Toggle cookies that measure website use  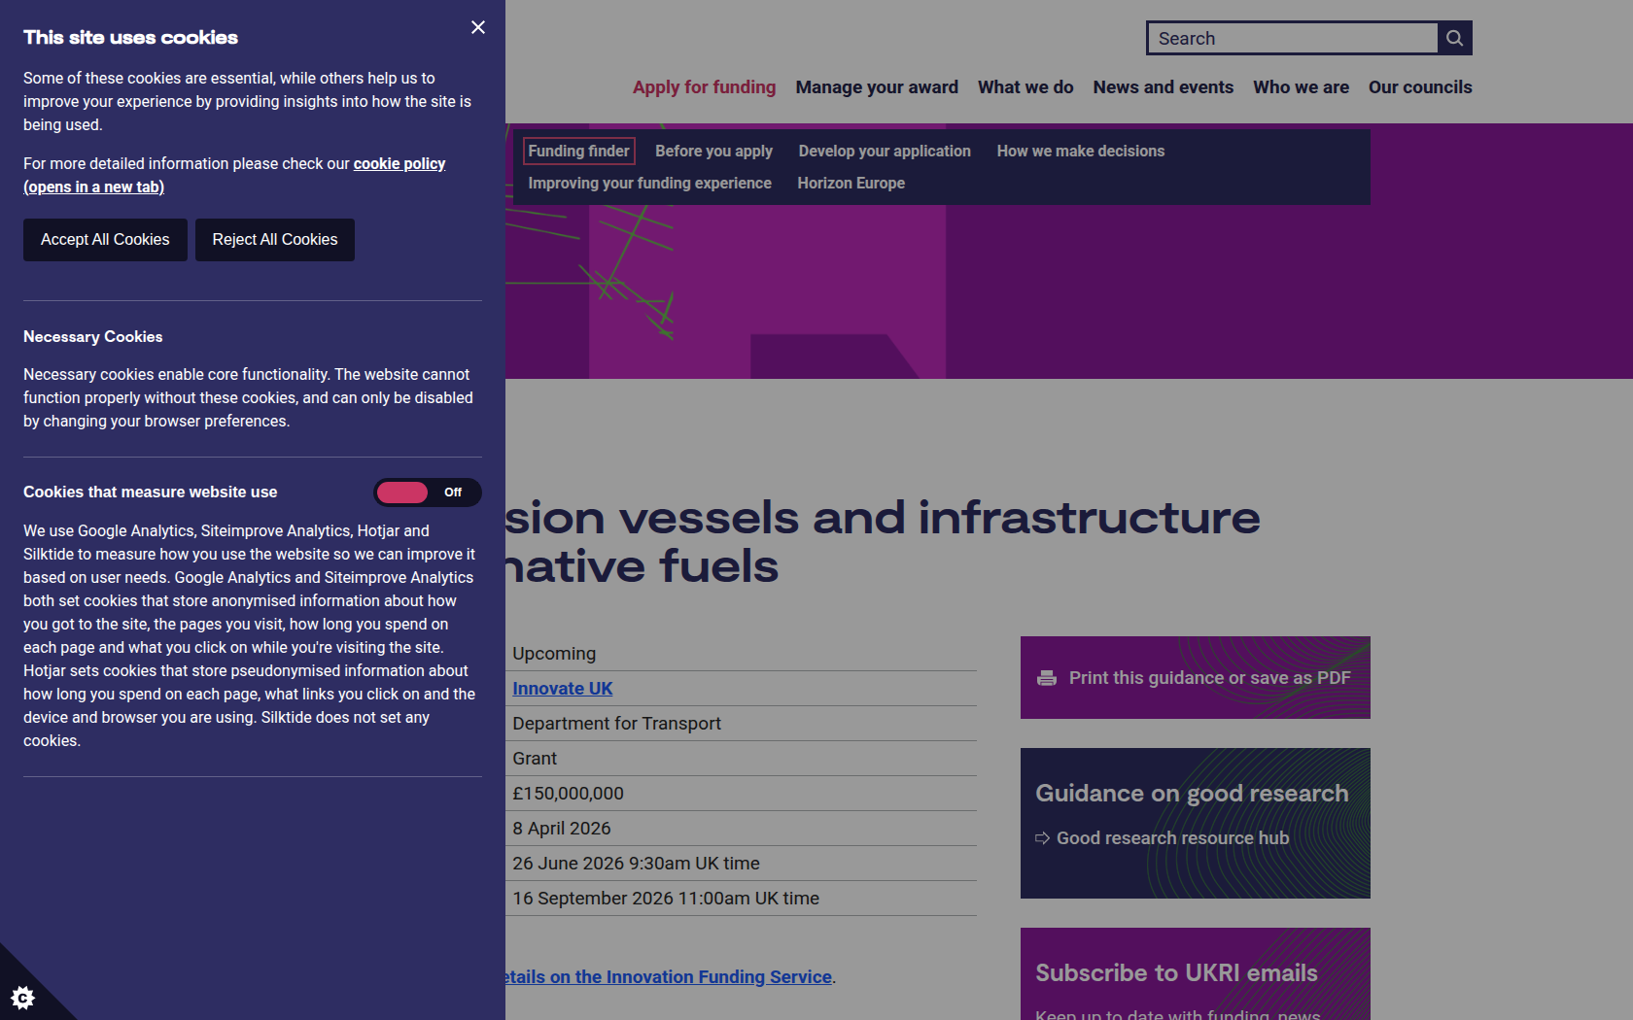(427, 493)
